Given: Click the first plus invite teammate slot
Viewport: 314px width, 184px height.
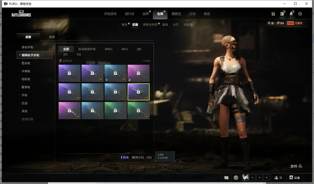Looking at the screenshot, I should pyautogui.click(x=253, y=178).
